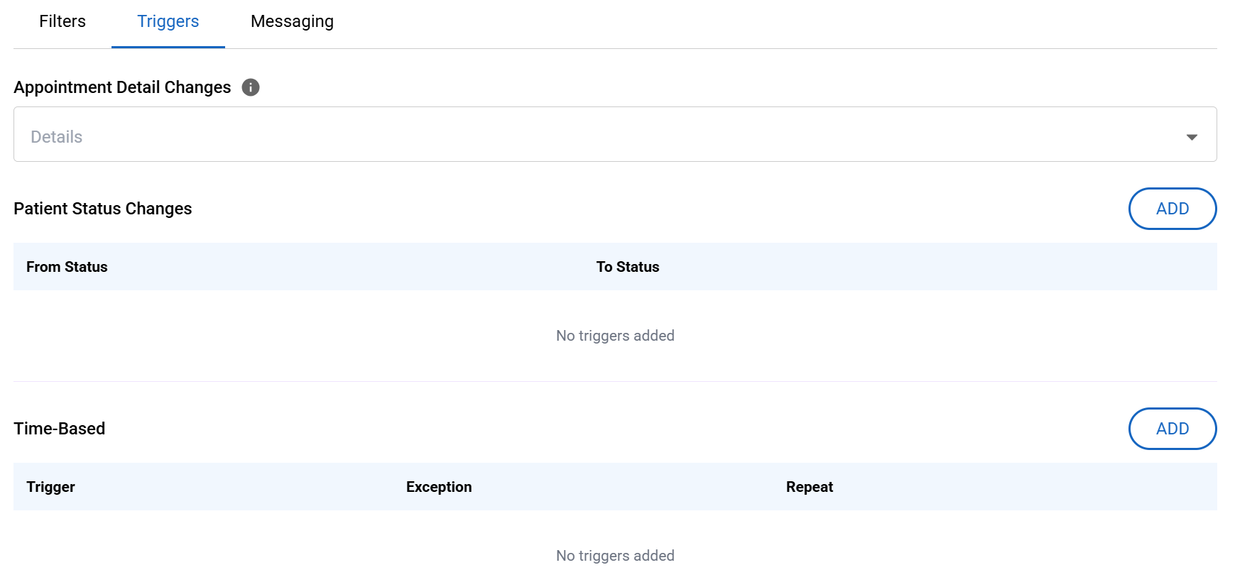Viewport: 1235px width, 587px height.
Task: Click the Exception column header
Action: [x=439, y=487]
